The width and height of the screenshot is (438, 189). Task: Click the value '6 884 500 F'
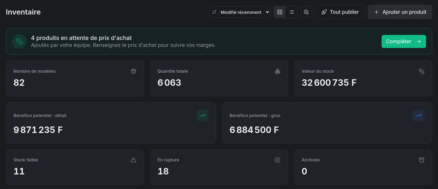click(254, 130)
